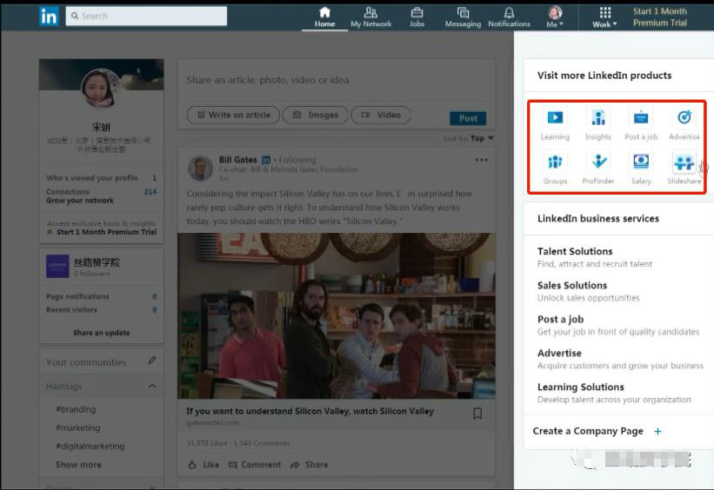Select Sales Solutions business service
Screen dimensions: 714x490
[588, 291]
